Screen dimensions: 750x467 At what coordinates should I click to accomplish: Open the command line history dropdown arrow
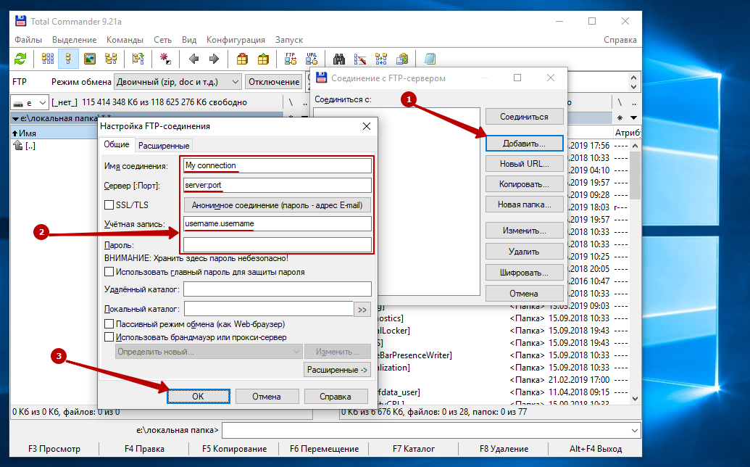pyautogui.click(x=634, y=431)
